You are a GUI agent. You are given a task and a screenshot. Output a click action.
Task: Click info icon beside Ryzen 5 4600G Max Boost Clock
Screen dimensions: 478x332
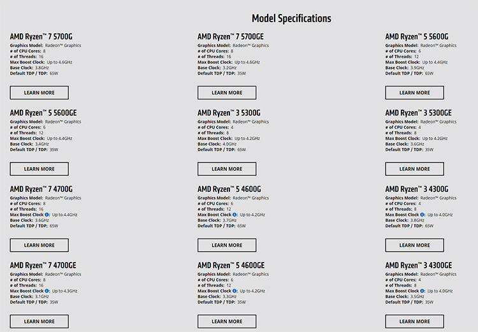235,215
